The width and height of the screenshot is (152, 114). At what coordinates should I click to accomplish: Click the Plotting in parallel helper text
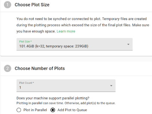click(x=66, y=103)
